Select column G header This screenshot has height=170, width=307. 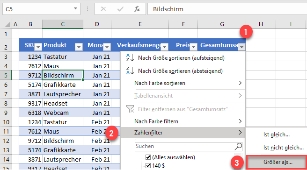(222, 24)
